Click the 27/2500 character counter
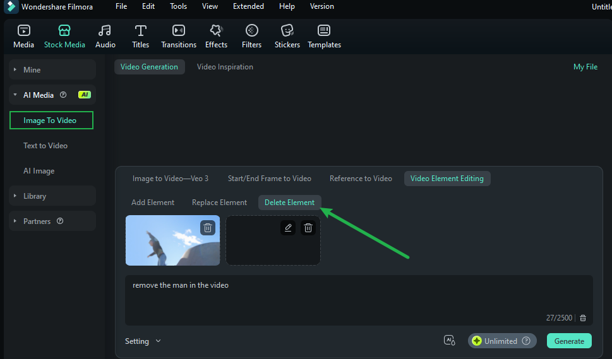The height and width of the screenshot is (359, 612). 559,318
